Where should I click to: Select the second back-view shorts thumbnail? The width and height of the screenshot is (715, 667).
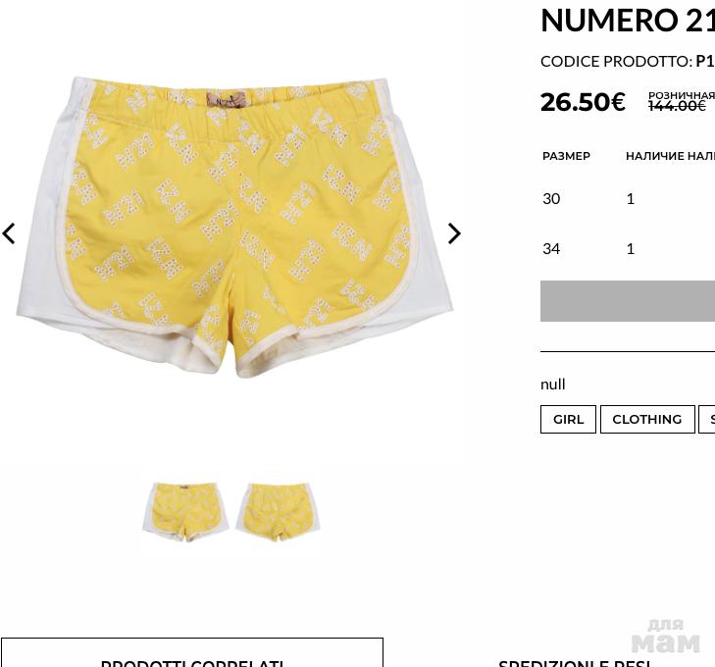[279, 512]
